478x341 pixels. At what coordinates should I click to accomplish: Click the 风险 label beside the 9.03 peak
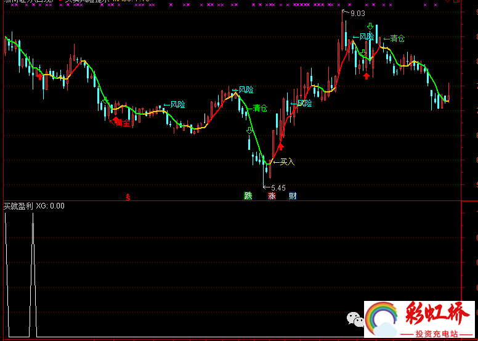[363, 37]
